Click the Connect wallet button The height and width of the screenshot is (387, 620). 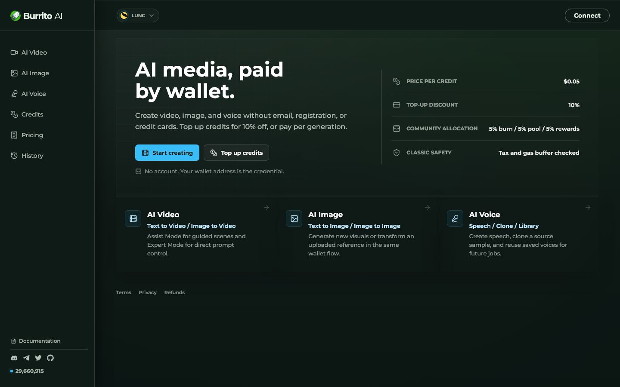(587, 15)
